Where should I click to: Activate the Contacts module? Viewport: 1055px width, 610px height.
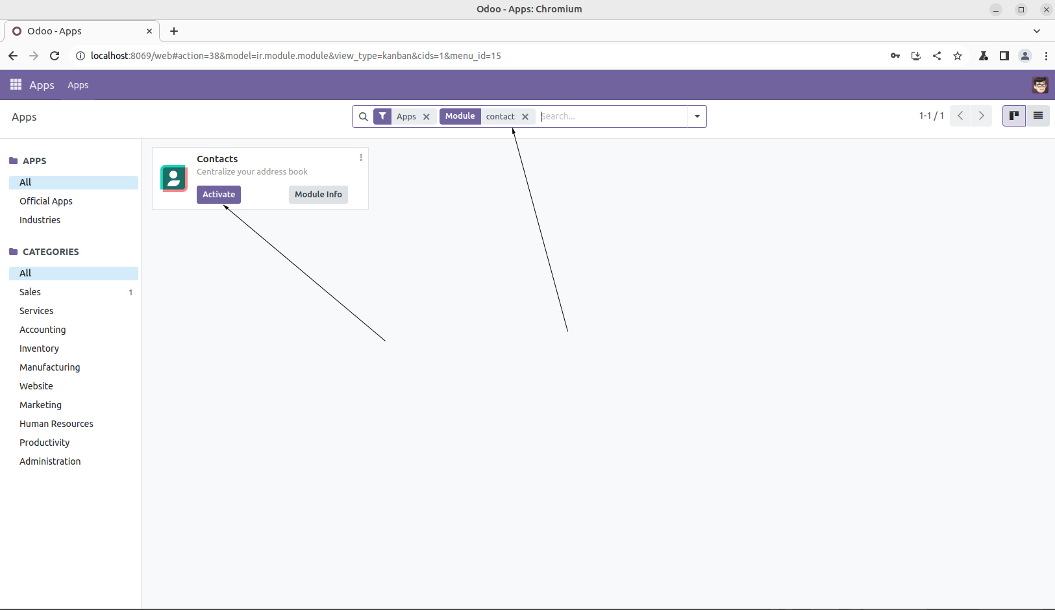coord(218,195)
